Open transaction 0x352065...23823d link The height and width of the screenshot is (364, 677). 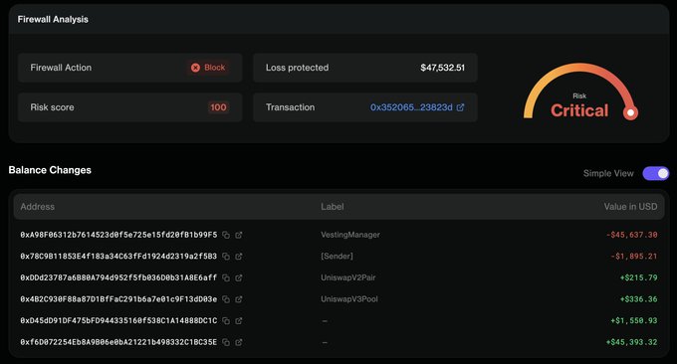click(x=411, y=107)
